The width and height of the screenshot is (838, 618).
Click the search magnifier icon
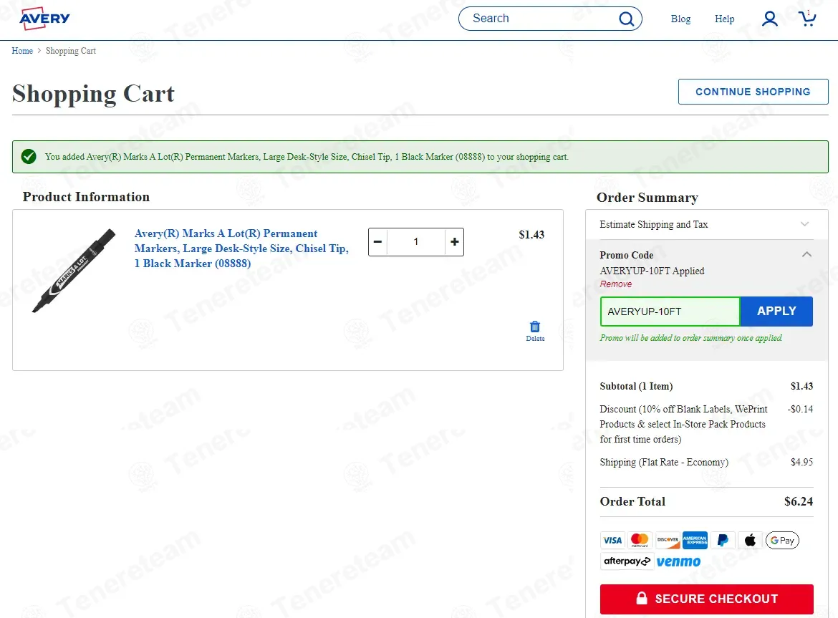(x=627, y=19)
